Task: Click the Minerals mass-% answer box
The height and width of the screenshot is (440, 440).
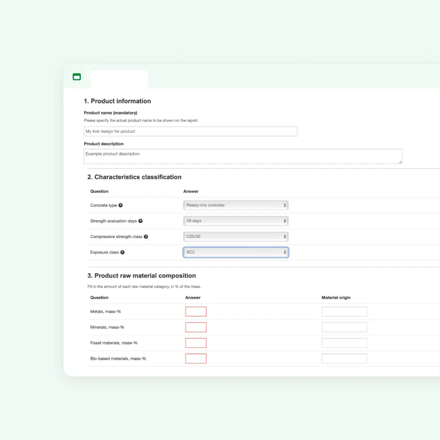Action: tap(196, 327)
